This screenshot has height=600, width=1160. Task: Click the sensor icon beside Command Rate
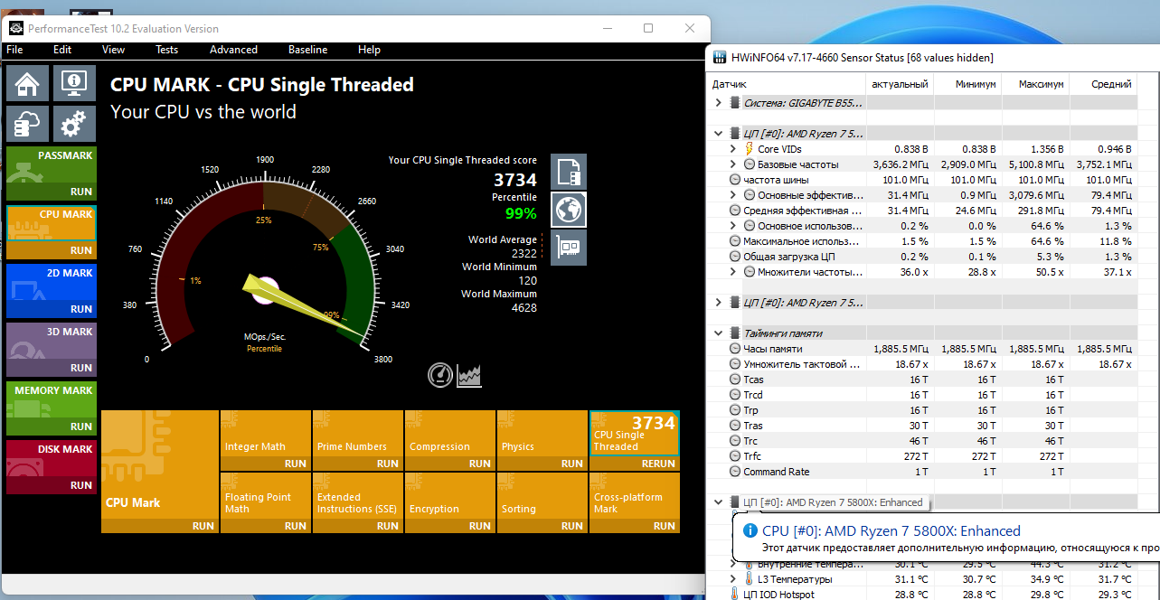click(x=735, y=472)
